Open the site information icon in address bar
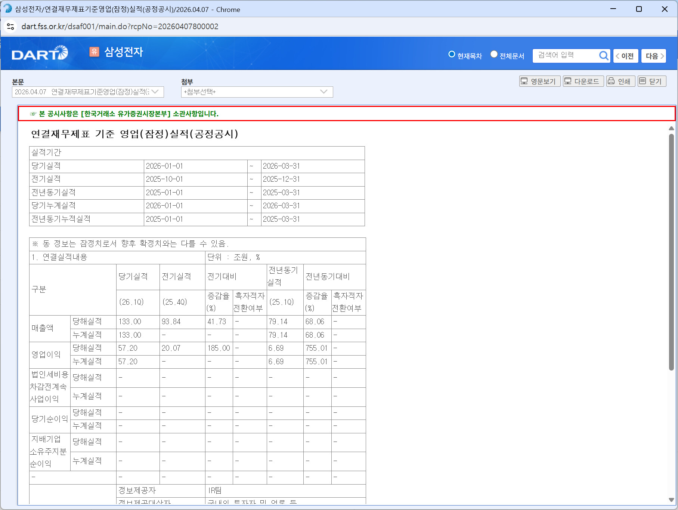This screenshot has width=678, height=510. pos(10,27)
